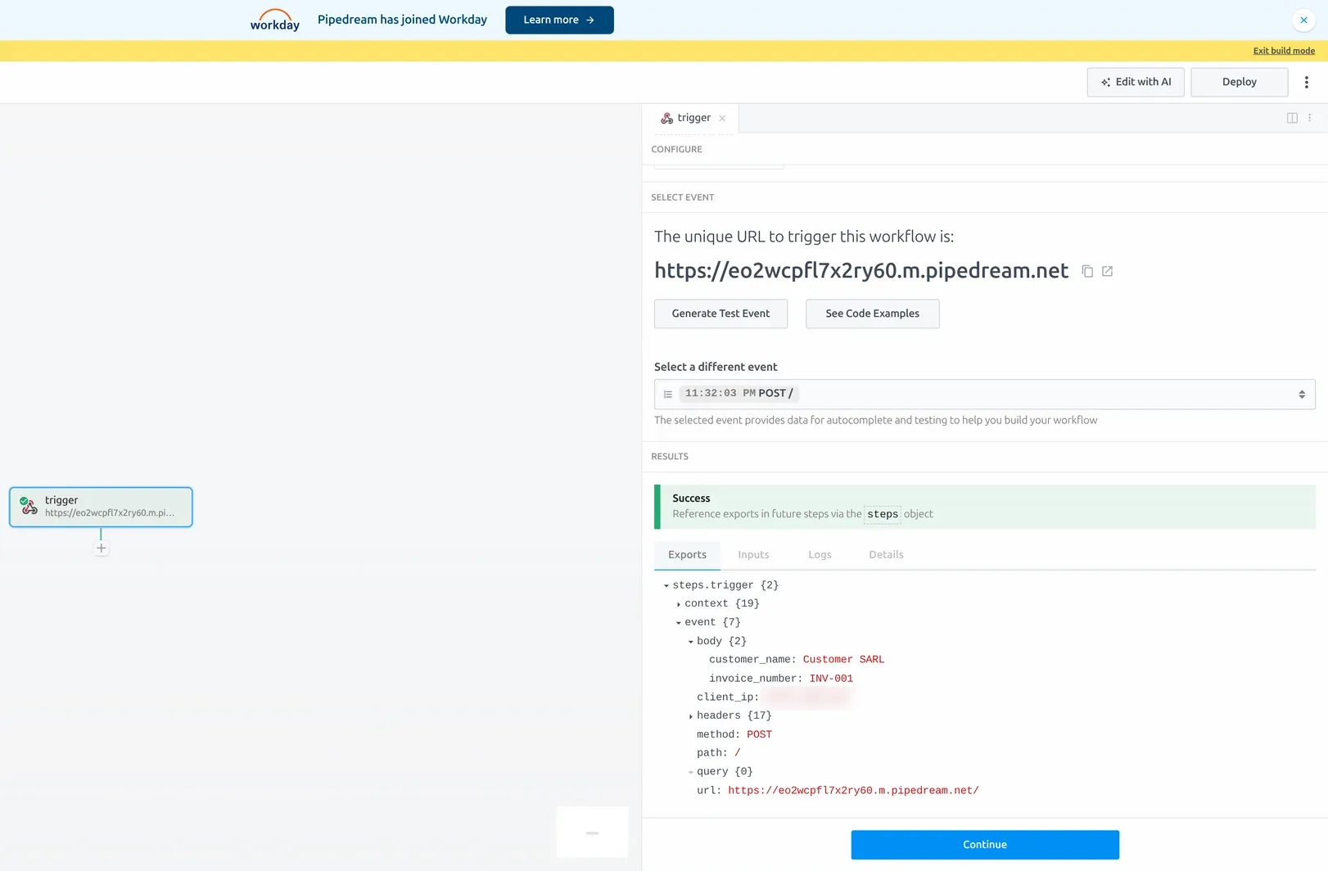Close the trigger tab

722,119
